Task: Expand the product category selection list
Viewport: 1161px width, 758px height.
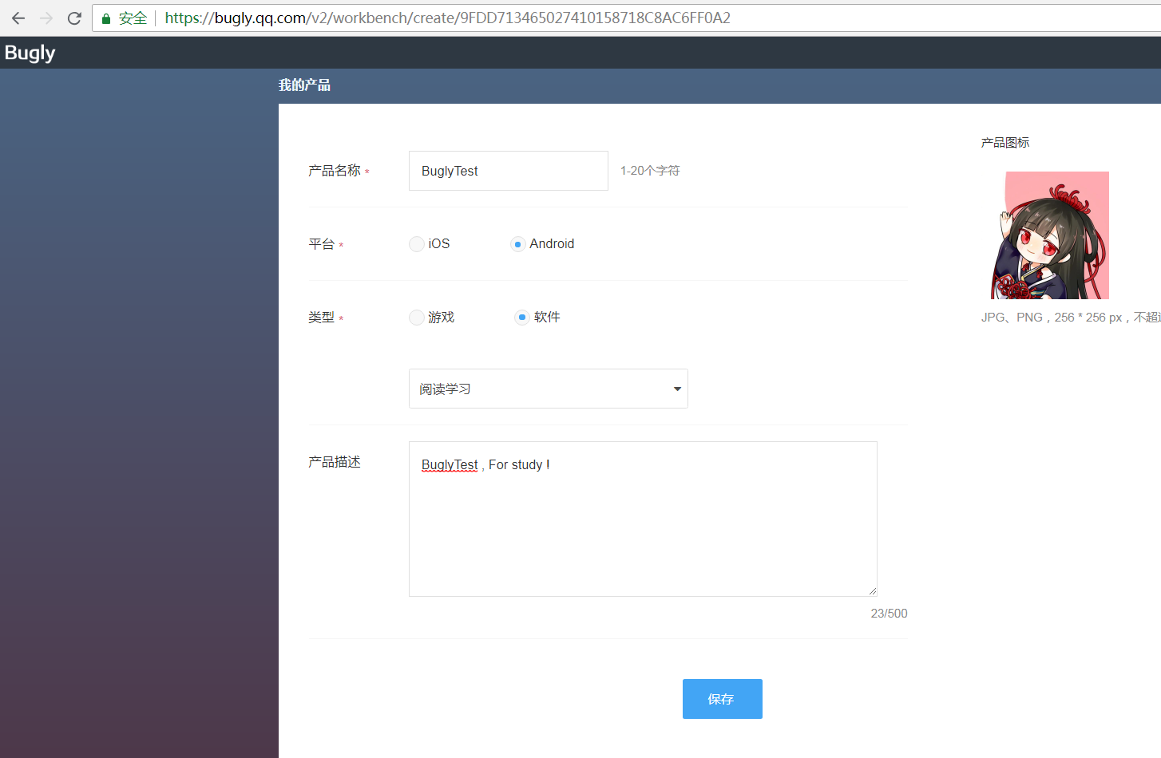Action: point(548,389)
